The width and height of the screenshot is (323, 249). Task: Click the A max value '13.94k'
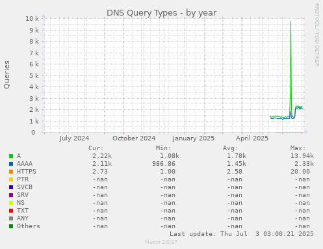coord(302,156)
